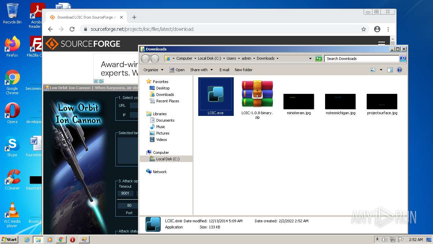
Task: Open Explorer help icon
Action: (x=400, y=70)
